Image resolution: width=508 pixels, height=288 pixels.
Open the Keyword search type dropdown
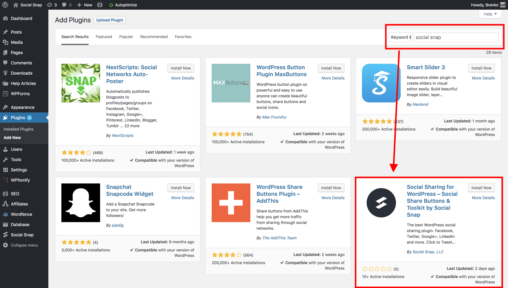pos(401,37)
